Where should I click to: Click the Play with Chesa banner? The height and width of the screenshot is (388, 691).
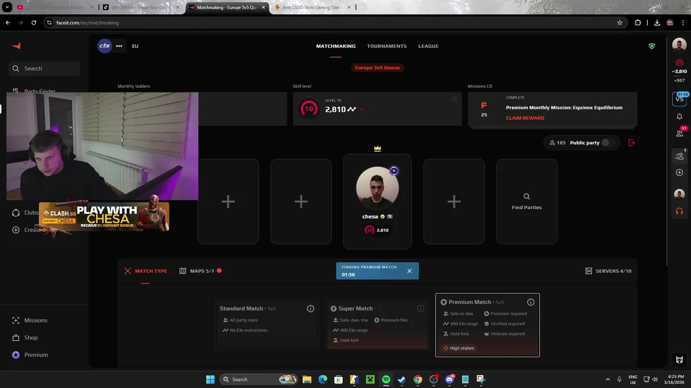tap(104, 216)
